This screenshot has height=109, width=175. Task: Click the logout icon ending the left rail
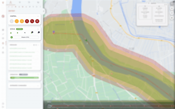(x=3, y=107)
